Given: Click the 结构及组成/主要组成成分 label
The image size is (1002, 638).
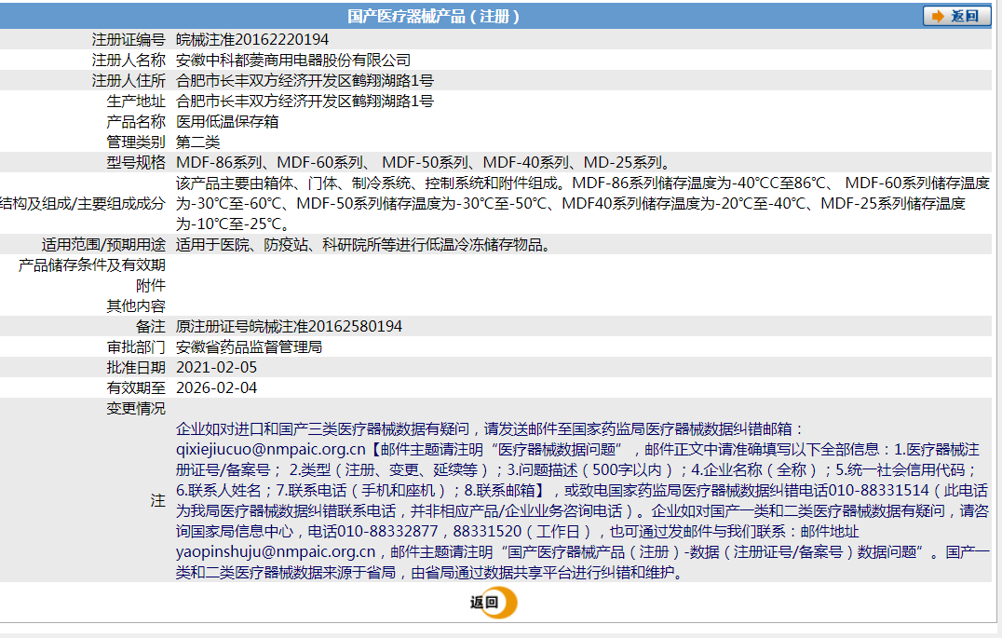Looking at the screenshot, I should pos(83,203).
